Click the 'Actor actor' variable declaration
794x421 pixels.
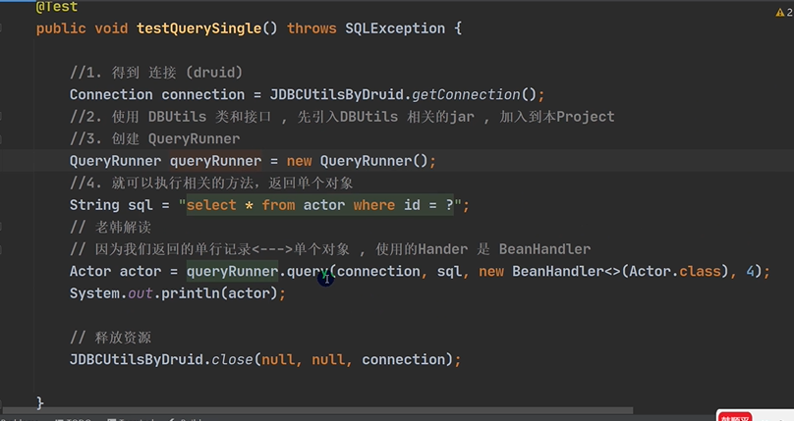pyautogui.click(x=115, y=272)
